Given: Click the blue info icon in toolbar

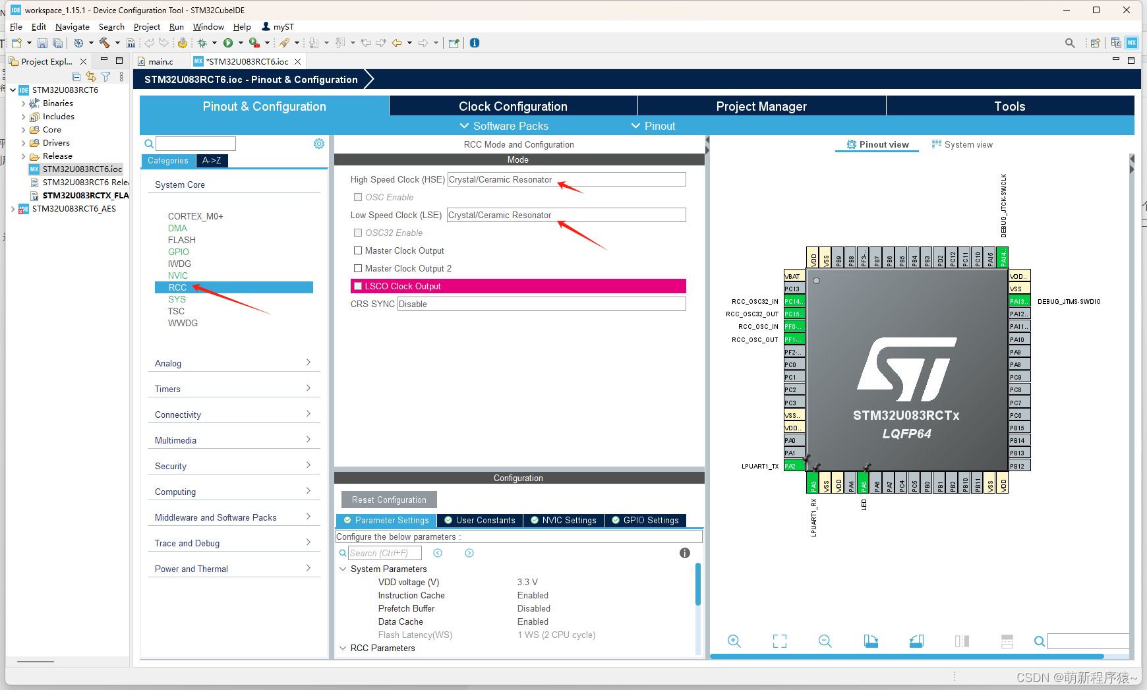Looking at the screenshot, I should coord(475,43).
